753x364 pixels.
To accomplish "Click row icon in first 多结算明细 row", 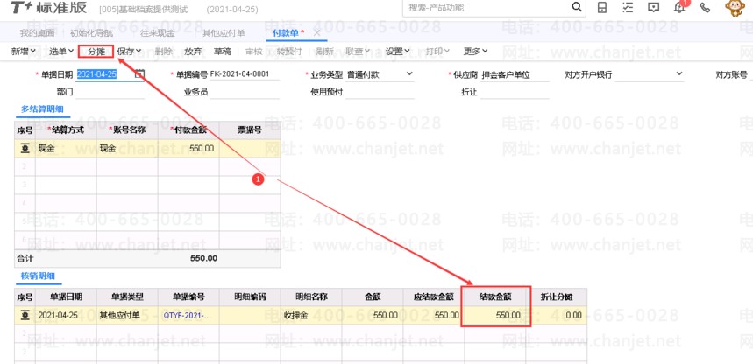I will [24, 149].
